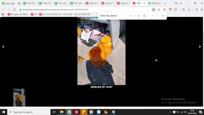Toggle the split view sidebar icon
This screenshot has width=204, height=115.
(x=183, y=10)
